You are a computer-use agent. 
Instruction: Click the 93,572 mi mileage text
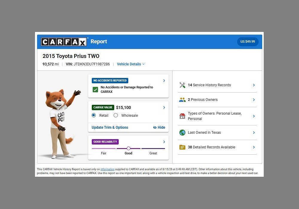click(x=51, y=64)
